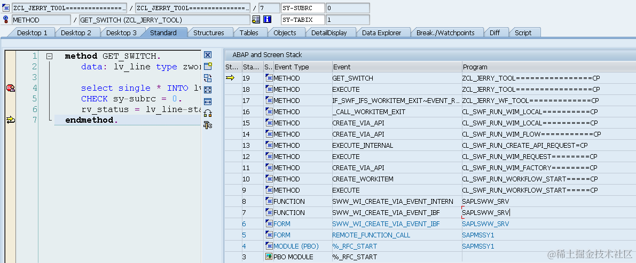Click the CL_SWF_RUN_WIM_FACTORY program cell

(549, 168)
